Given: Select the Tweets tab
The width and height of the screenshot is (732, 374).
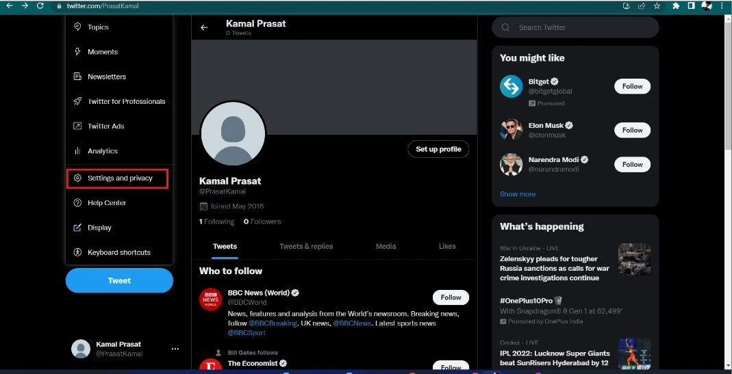Looking at the screenshot, I should 225,246.
